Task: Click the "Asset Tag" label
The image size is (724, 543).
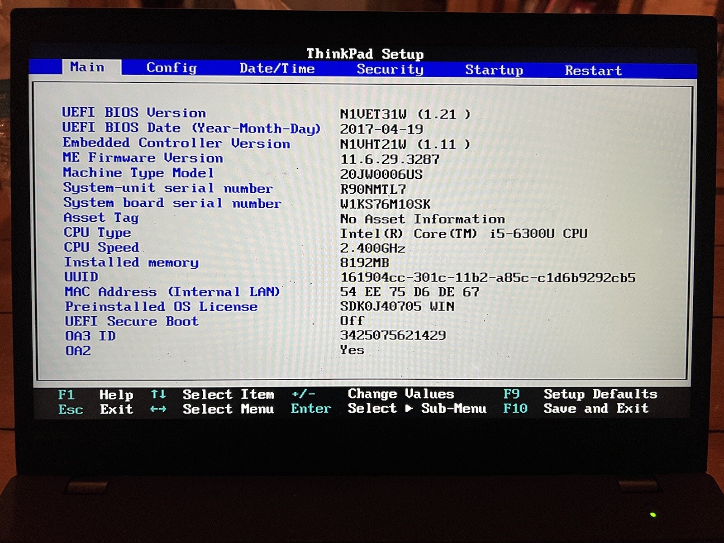Action: [101, 218]
